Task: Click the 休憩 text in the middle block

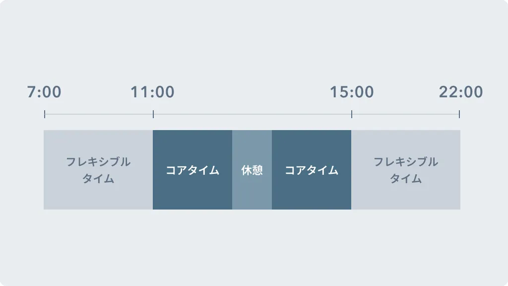Action: [252, 170]
